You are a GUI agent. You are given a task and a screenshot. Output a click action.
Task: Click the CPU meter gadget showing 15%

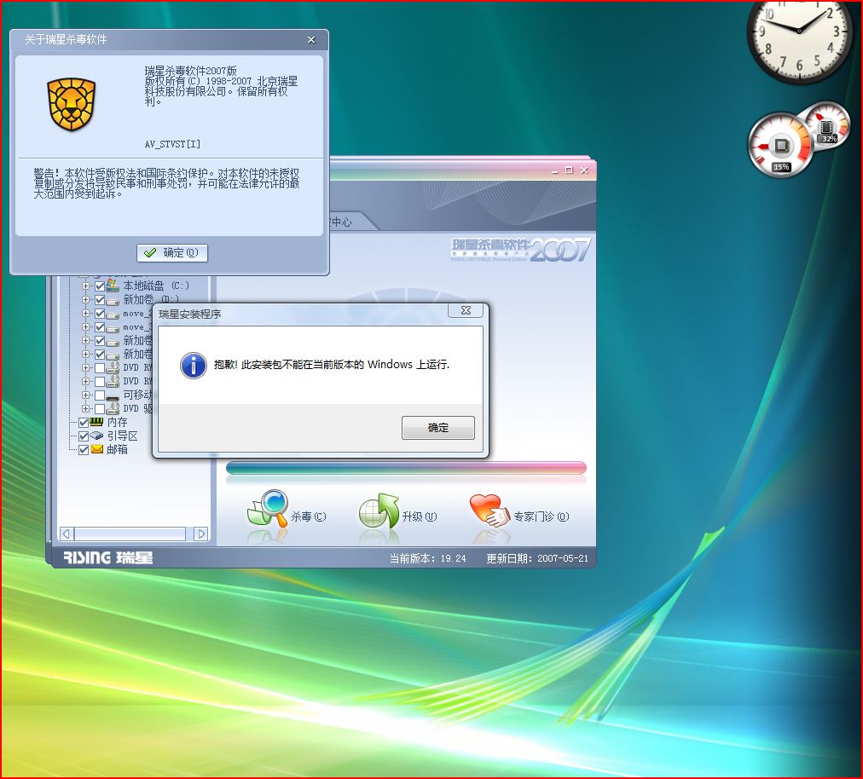pos(780,146)
